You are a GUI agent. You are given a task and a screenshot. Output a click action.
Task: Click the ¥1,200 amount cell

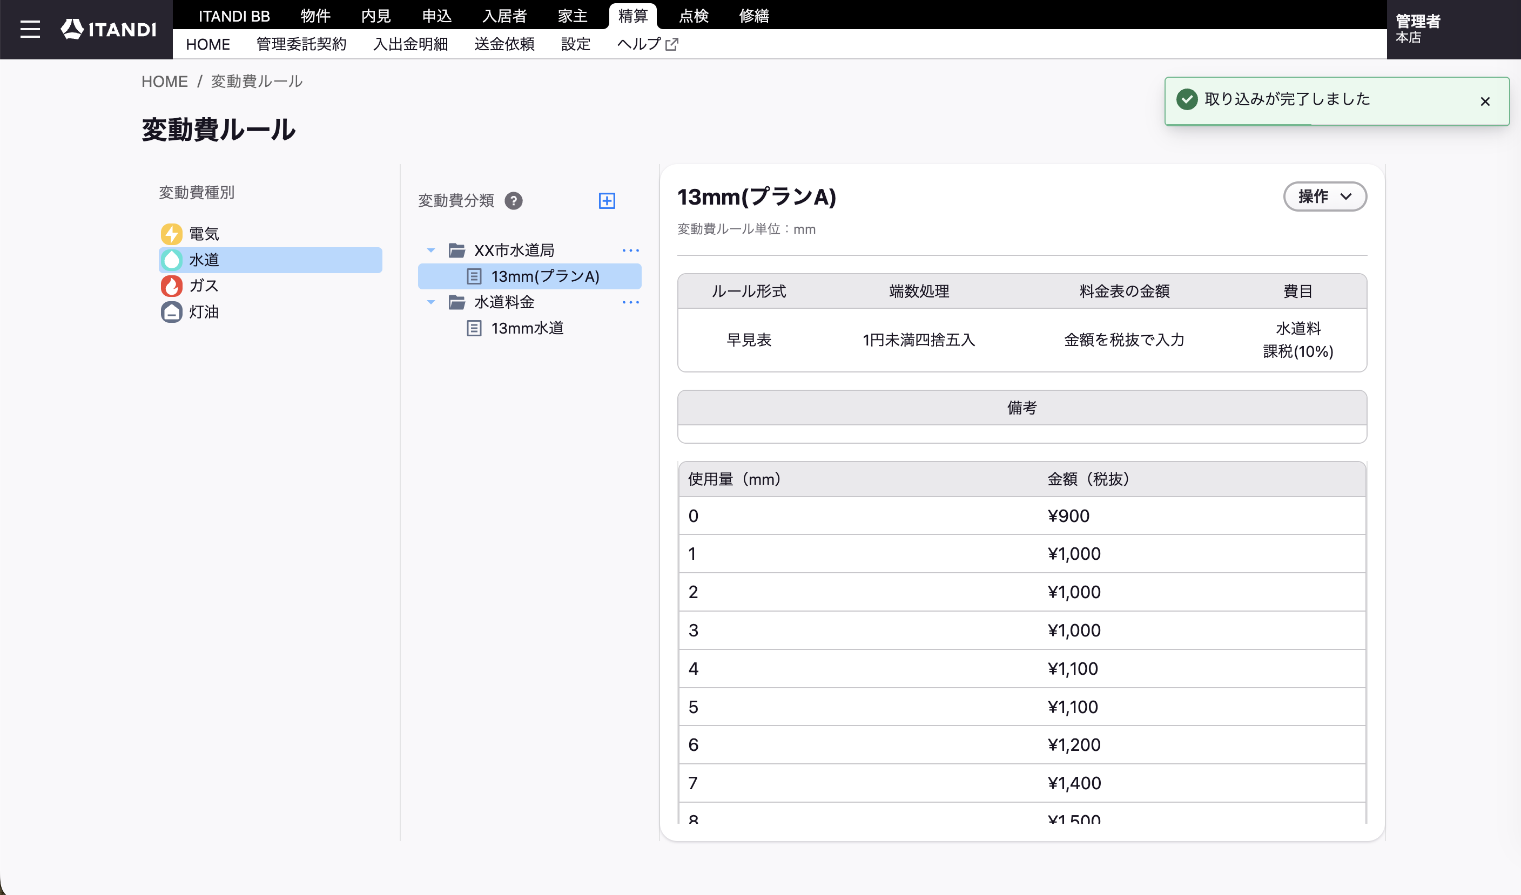point(1074,745)
